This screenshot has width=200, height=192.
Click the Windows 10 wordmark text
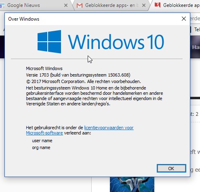(x=116, y=42)
